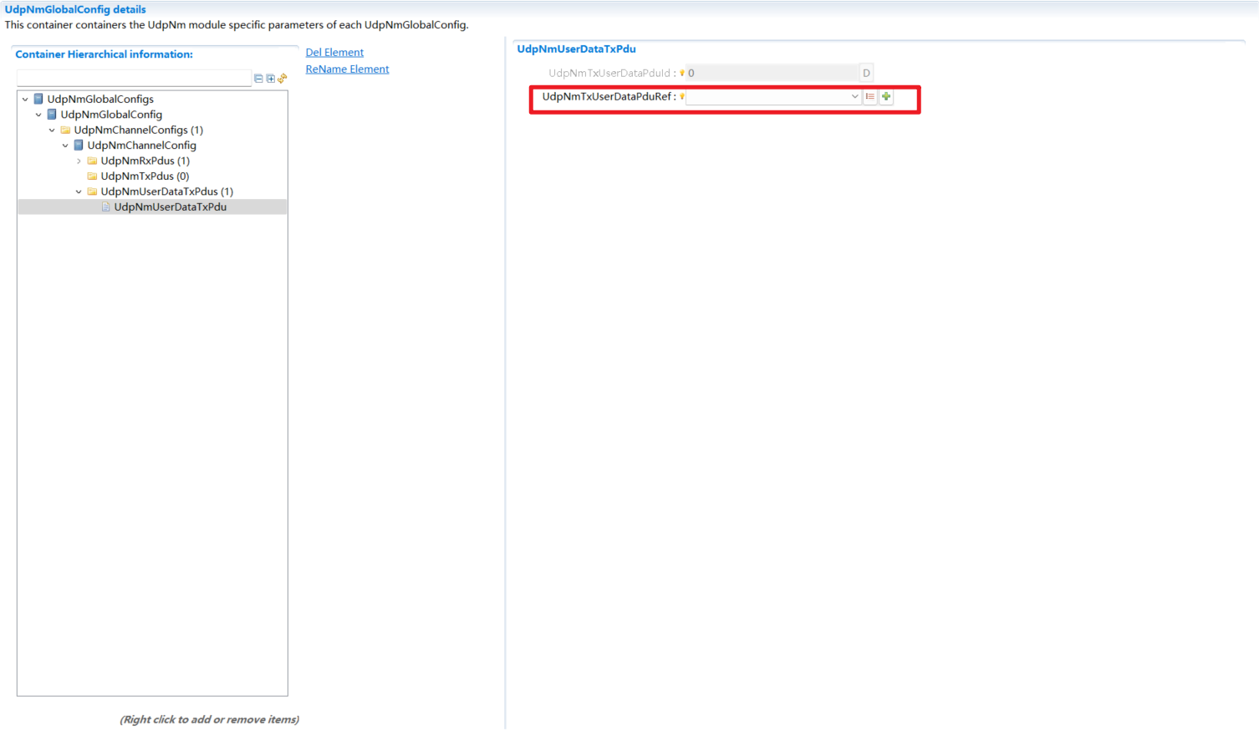This screenshot has width=1259, height=731.
Task: Click the Del Element link
Action: point(334,53)
